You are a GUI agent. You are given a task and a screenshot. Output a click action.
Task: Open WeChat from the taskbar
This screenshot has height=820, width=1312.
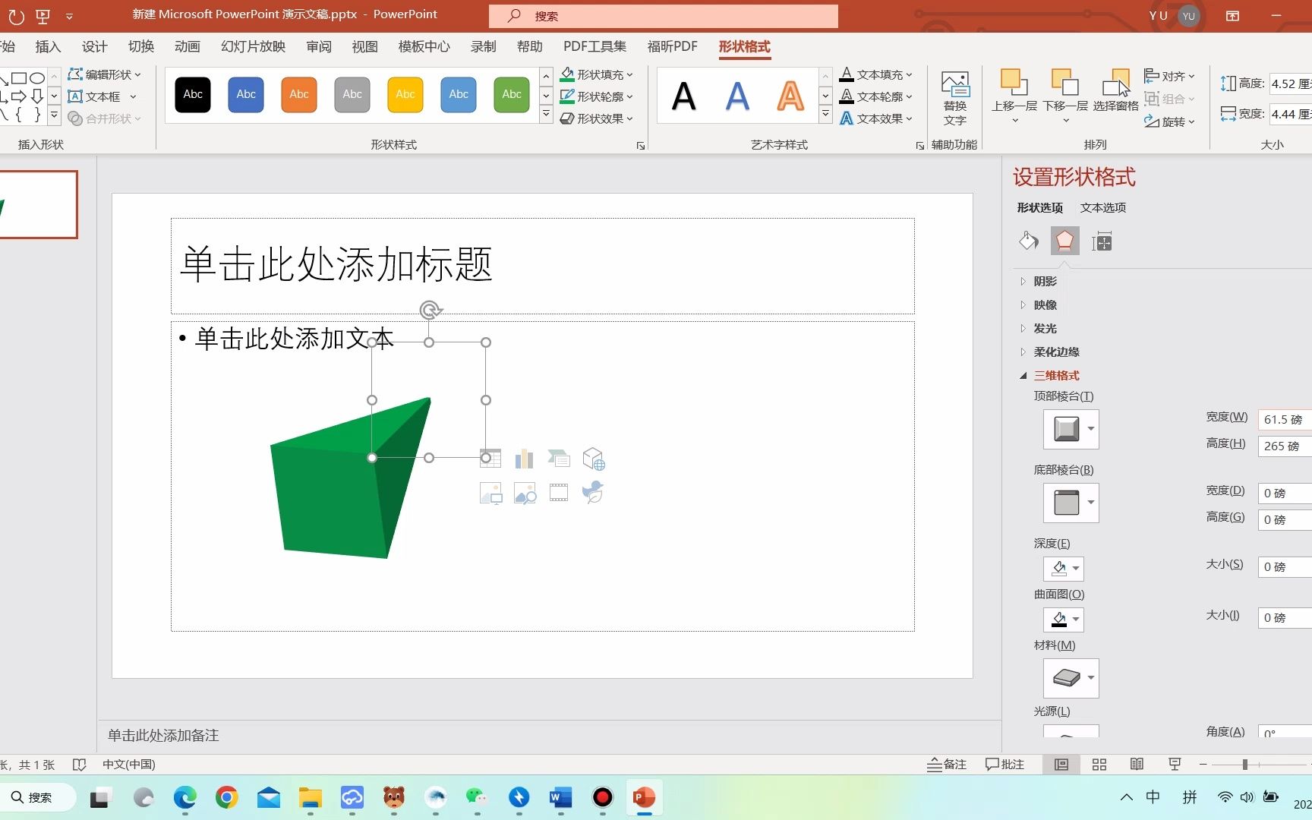477,798
